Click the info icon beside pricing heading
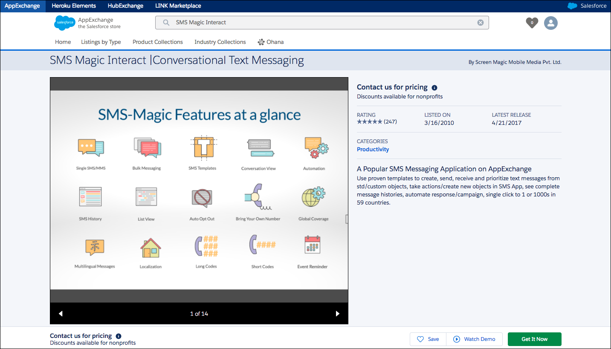The width and height of the screenshot is (611, 349). (x=434, y=88)
